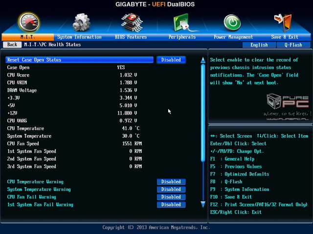Screen dimensions: 313x234
Task: Click the F5 Previous Values help line
Action: [236, 166]
